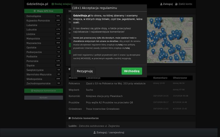Select Lubuskie region
Screen dimensions: 220x137
pos(44,30)
